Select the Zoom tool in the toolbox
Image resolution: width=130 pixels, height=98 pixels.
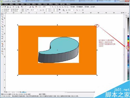point(2,22)
